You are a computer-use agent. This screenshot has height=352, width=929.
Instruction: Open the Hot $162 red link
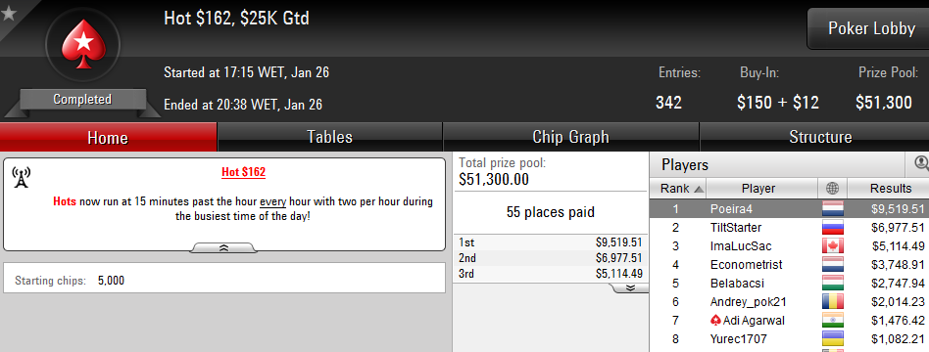coord(243,172)
